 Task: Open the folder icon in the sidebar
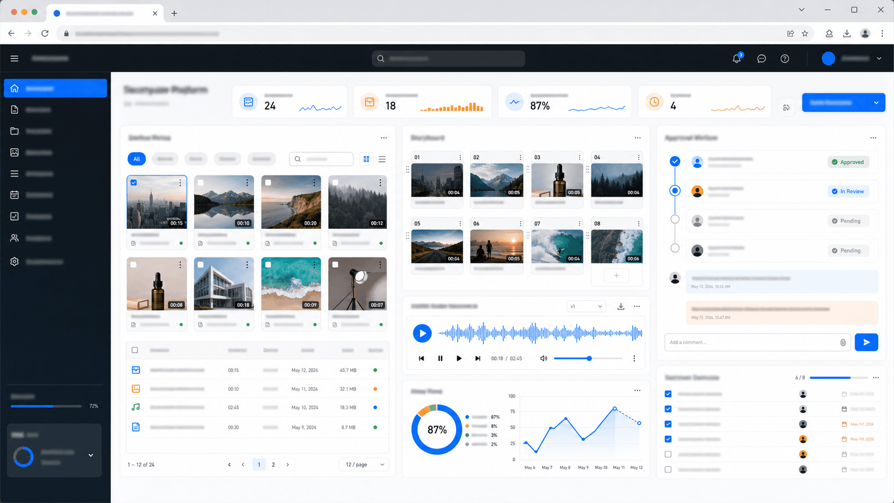click(x=14, y=131)
